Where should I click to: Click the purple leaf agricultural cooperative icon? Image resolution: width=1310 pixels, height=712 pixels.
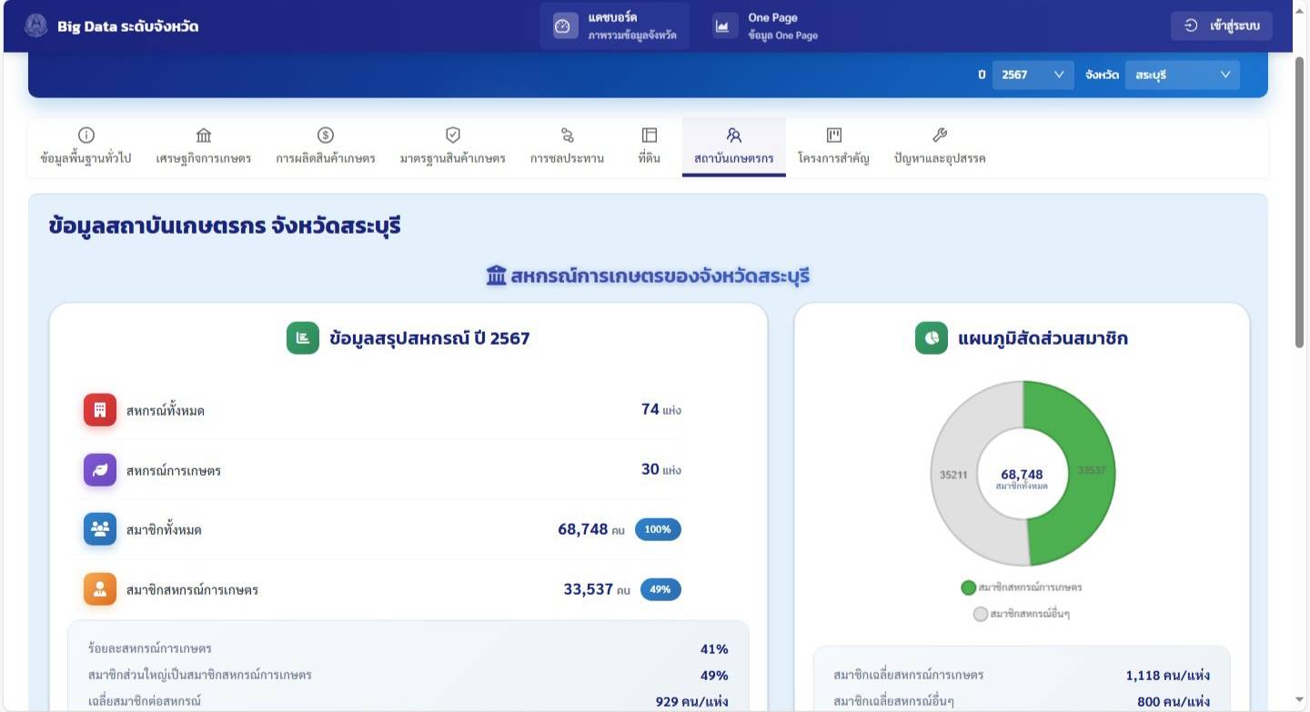click(100, 470)
